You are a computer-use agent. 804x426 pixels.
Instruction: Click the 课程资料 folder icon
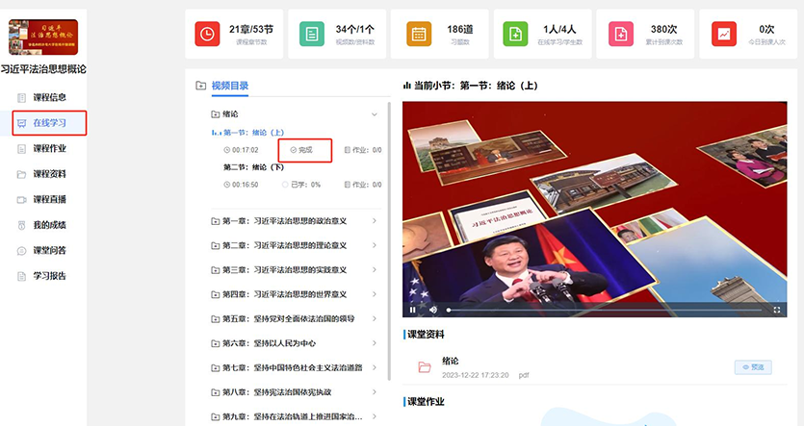[x=21, y=174]
